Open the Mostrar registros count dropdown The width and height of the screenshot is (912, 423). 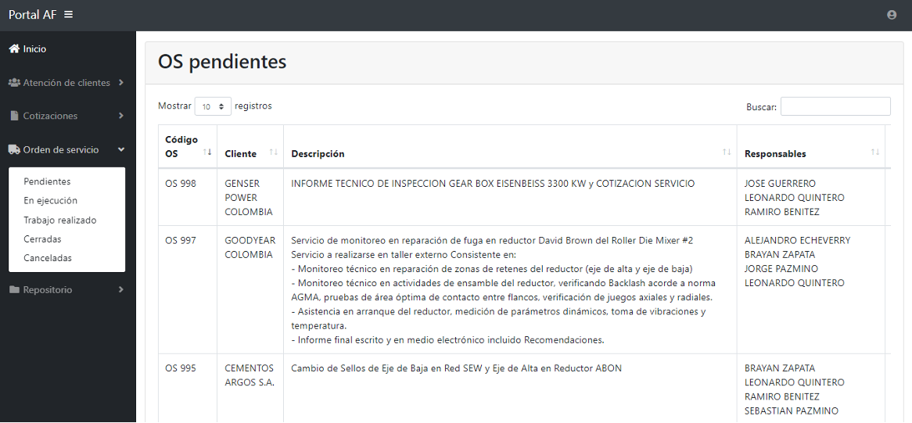[x=213, y=106]
